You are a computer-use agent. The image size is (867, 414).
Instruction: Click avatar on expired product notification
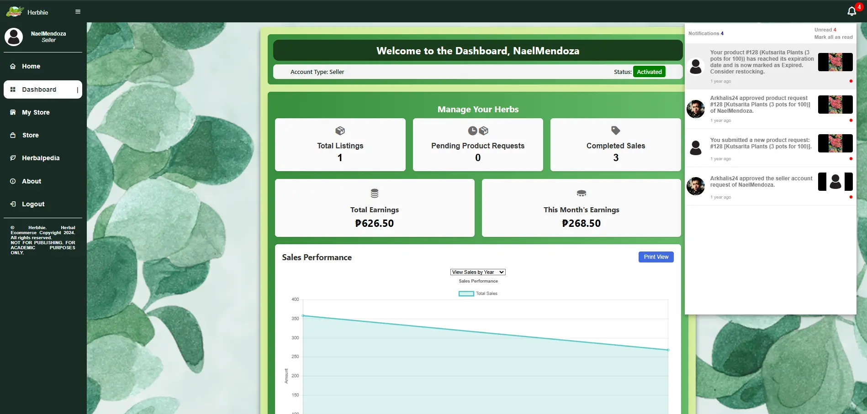tap(696, 67)
